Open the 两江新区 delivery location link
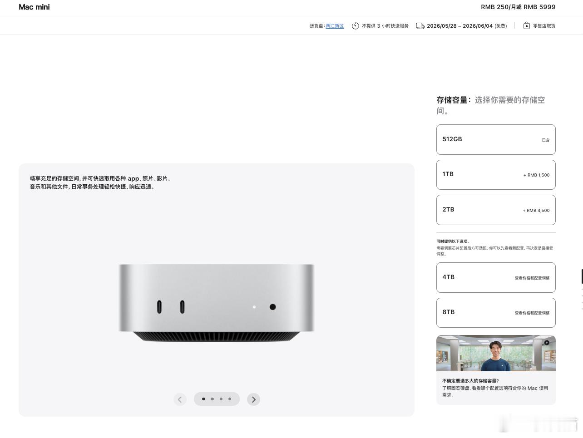 [x=335, y=26]
